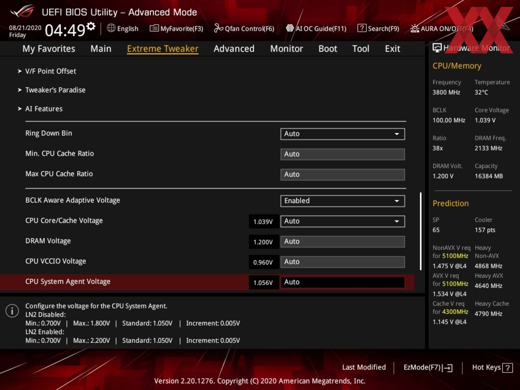
Task: Click the 16384 MB capacity value
Action: click(489, 176)
